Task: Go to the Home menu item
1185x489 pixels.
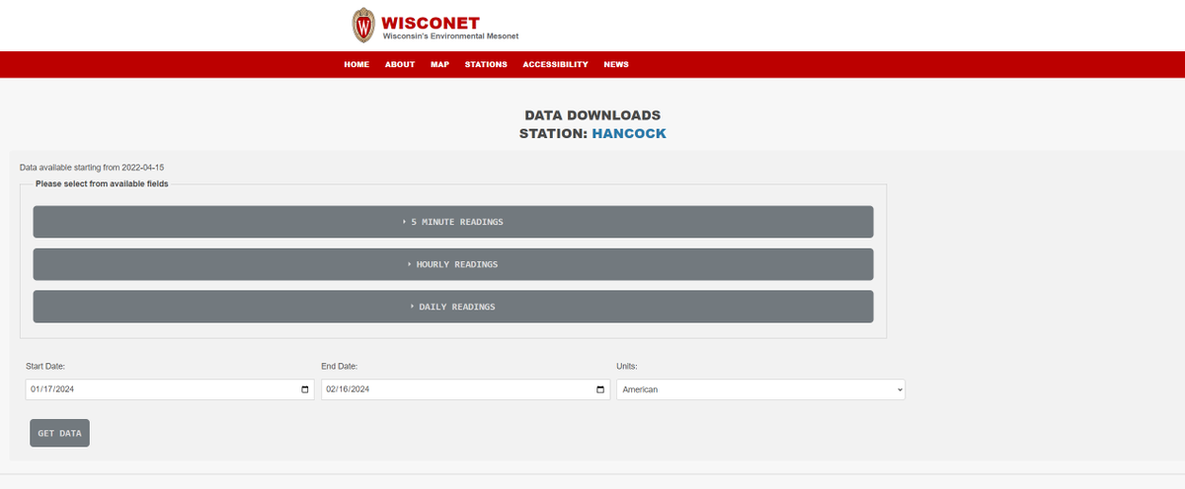Action: coord(356,65)
